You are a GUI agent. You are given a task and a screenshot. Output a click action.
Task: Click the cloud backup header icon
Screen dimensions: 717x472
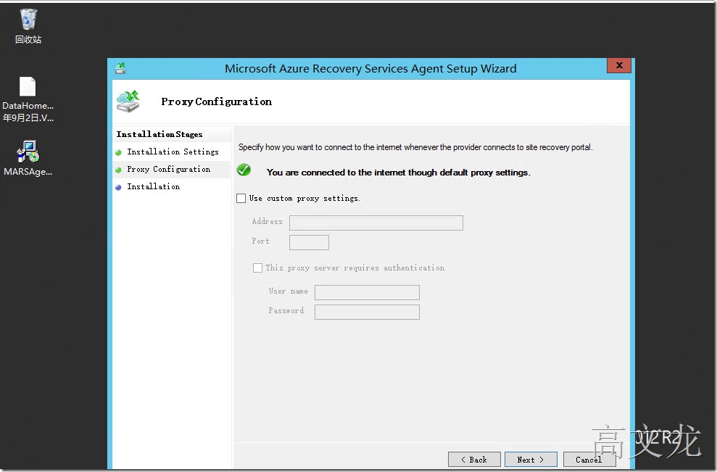(x=128, y=102)
